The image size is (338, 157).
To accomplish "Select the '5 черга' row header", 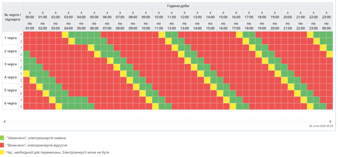I will (11, 90).
